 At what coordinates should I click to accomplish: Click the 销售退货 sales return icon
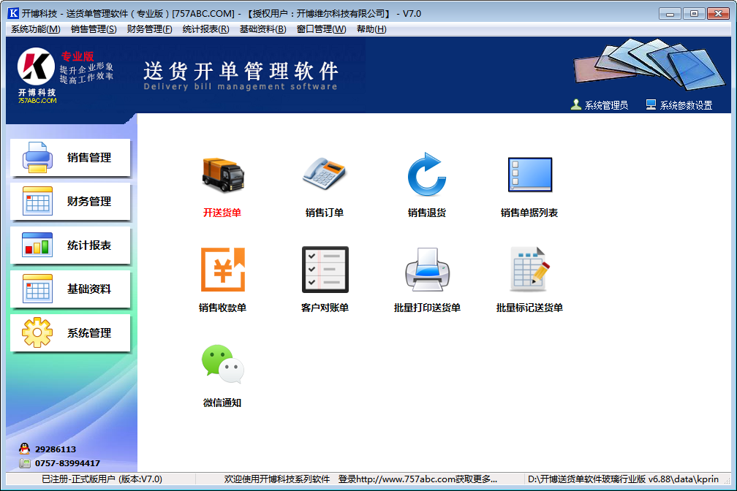coord(427,175)
